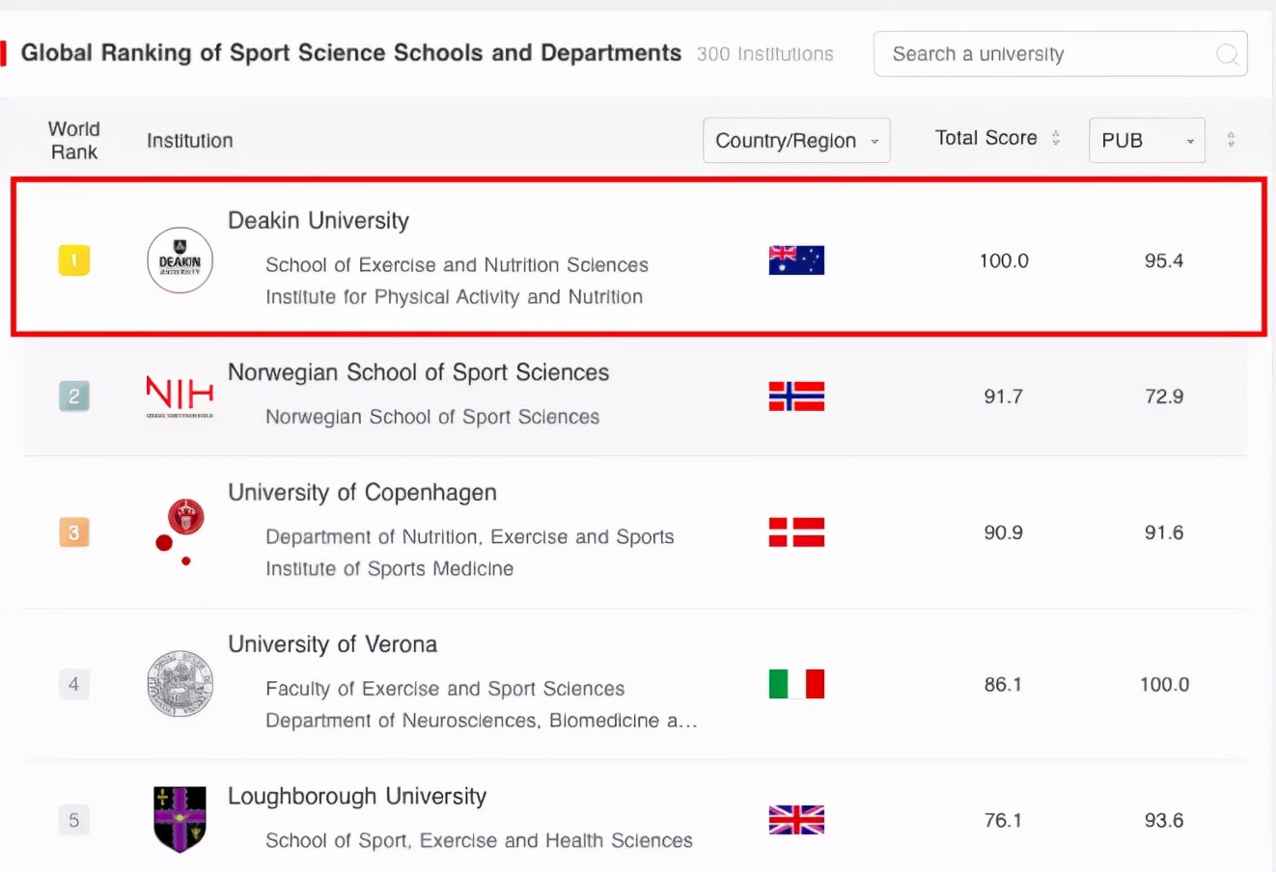Screen dimensions: 1276x872
Task: Click the Loughborough University crest
Action: click(x=180, y=819)
